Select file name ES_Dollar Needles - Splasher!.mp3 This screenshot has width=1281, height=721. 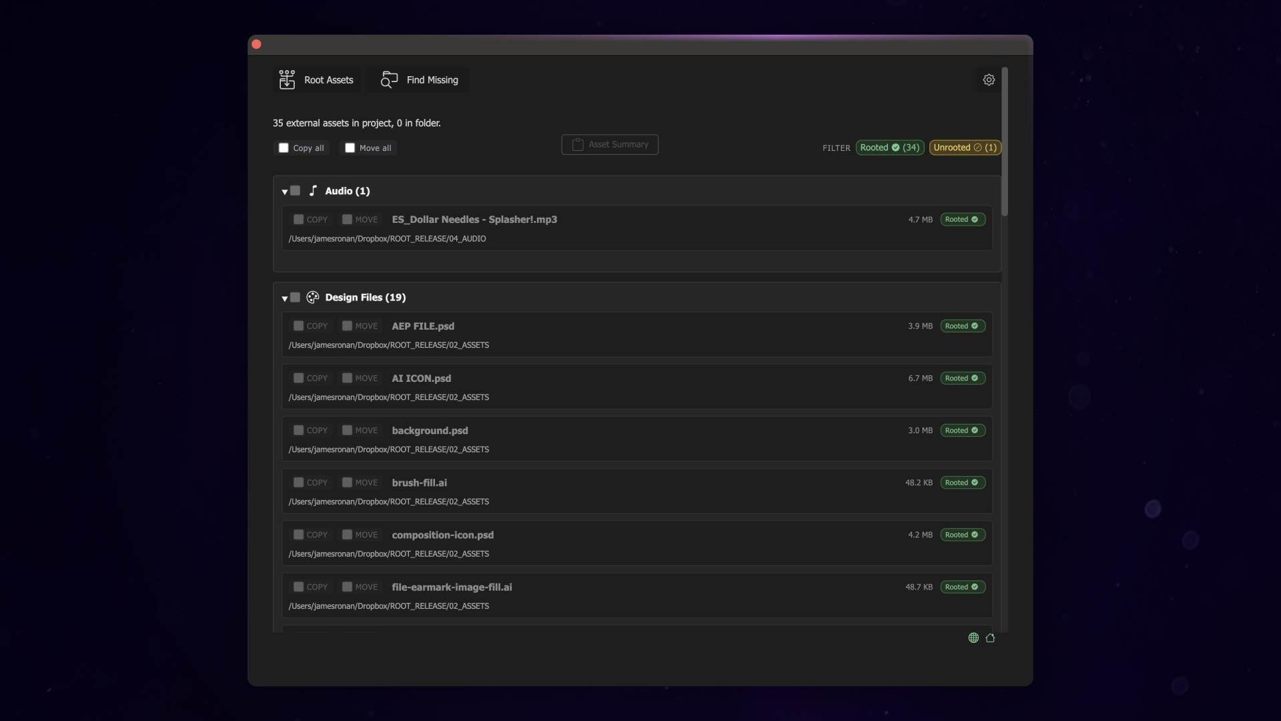[x=474, y=220]
